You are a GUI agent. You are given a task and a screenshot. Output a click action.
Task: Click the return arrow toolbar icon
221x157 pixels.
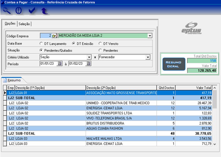tap(44, 11)
